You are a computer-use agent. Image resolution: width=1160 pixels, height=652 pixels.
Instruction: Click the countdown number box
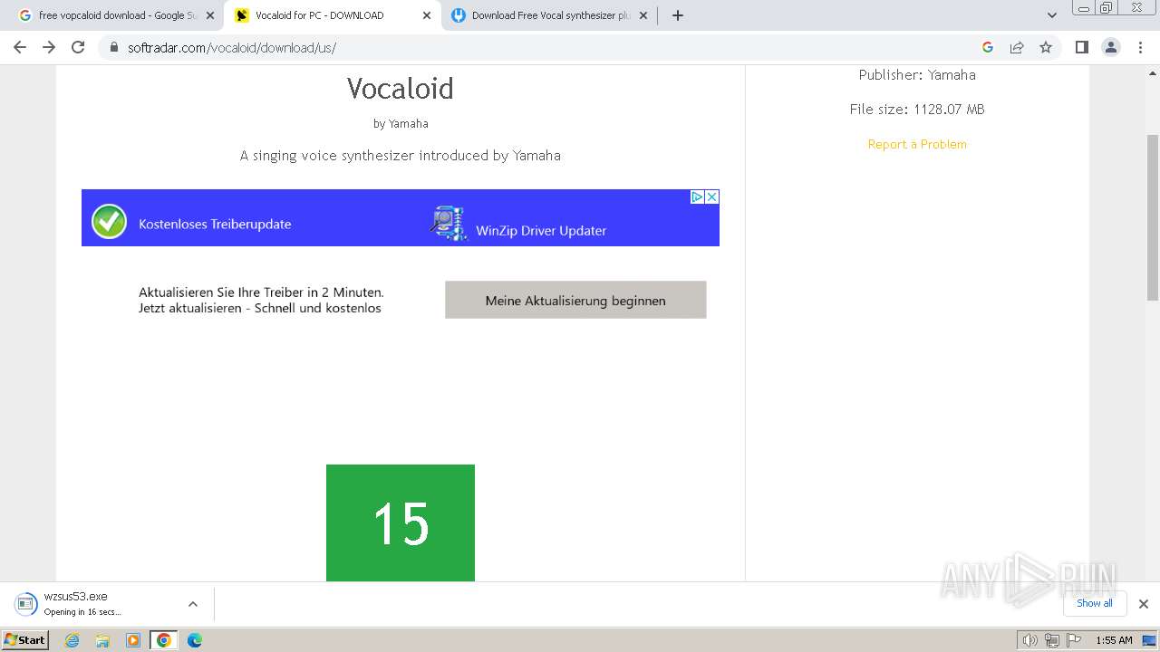point(401,523)
